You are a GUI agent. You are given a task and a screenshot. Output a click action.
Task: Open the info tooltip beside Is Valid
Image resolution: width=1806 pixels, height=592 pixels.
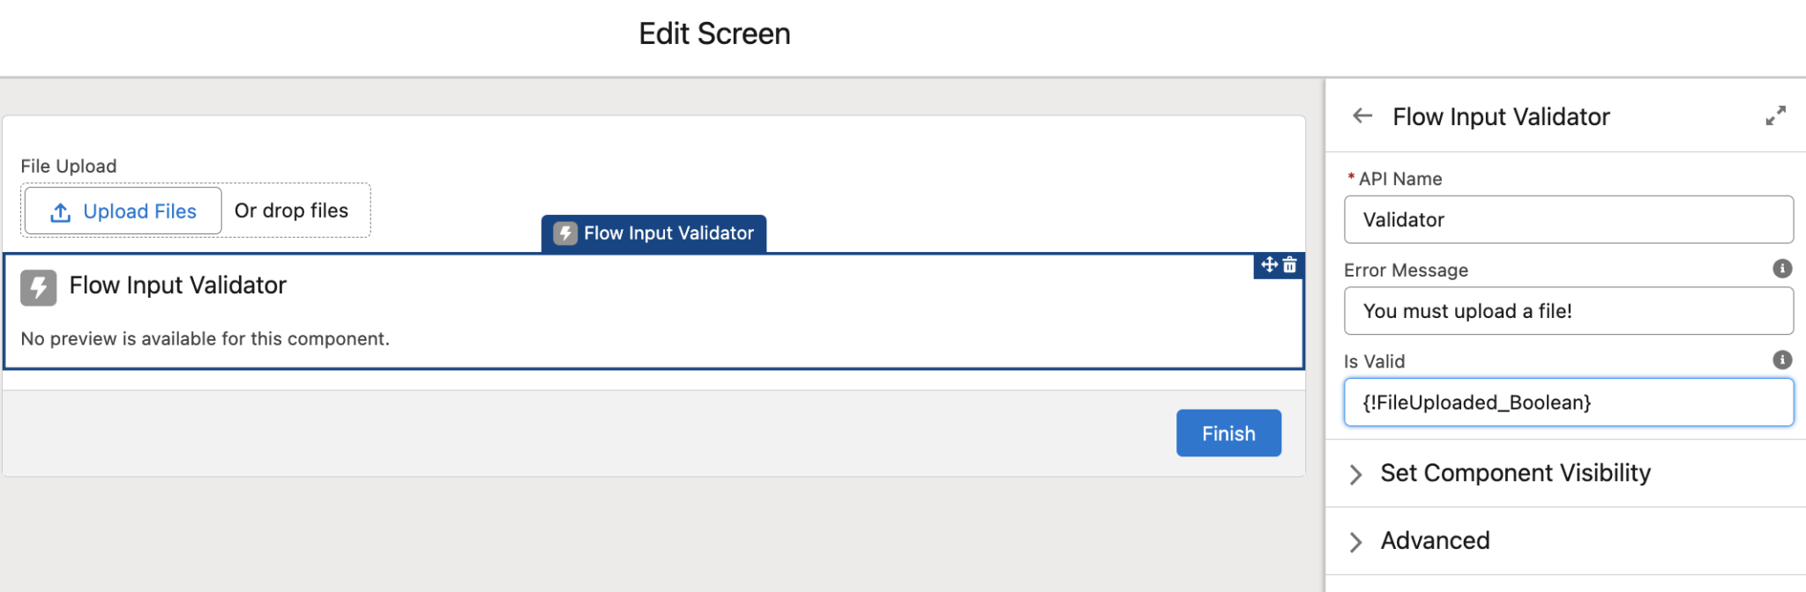(x=1781, y=359)
